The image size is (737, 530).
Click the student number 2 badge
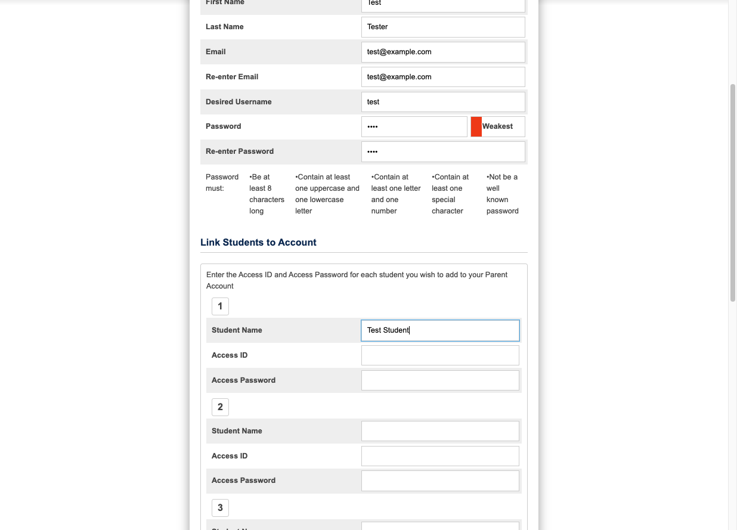(x=220, y=407)
